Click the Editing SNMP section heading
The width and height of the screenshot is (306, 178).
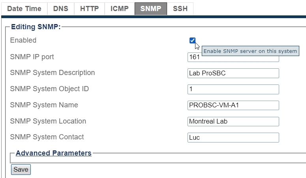[36, 27]
